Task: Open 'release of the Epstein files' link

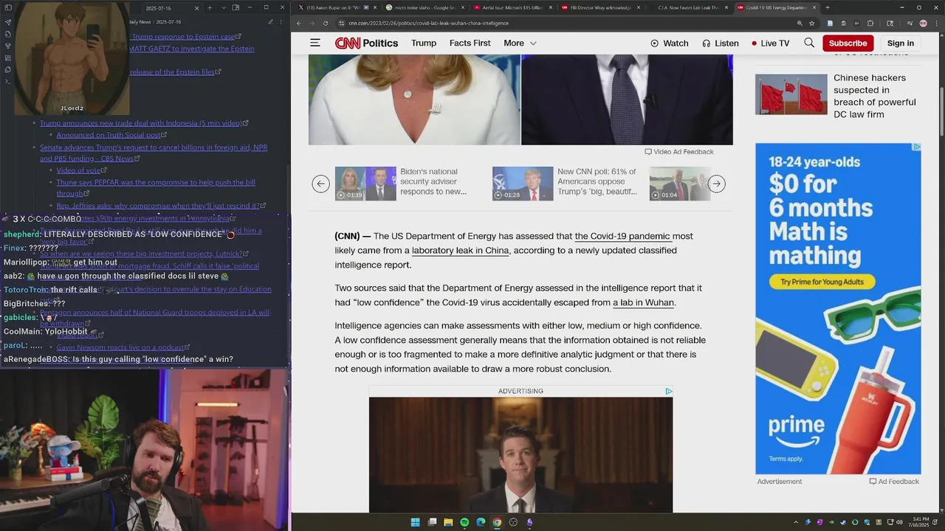Action: click(173, 72)
